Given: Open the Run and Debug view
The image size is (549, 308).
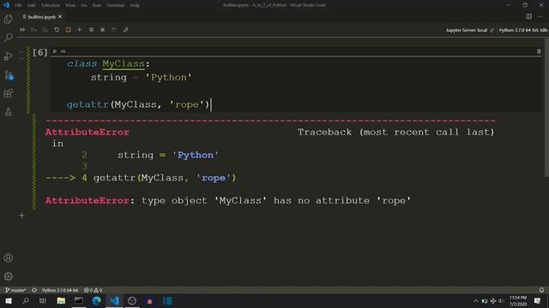Looking at the screenshot, I should pos(8,56).
